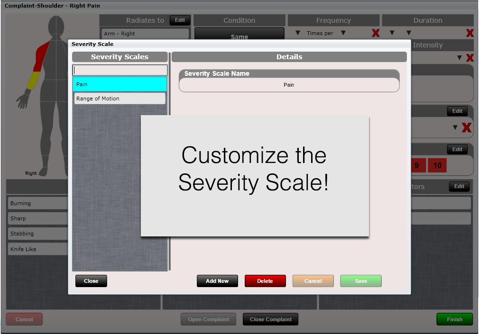Select severity level 10 red box

[437, 166]
